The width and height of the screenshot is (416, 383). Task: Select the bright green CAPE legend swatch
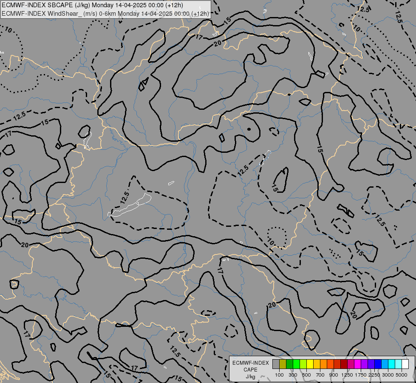point(296,364)
